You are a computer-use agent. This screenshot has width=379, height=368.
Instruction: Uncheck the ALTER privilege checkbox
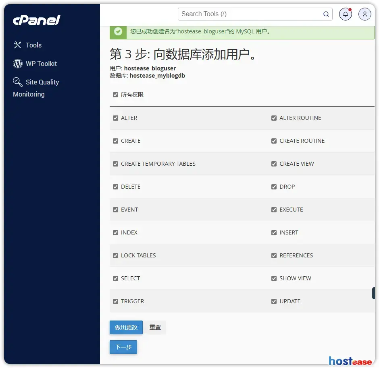point(116,118)
